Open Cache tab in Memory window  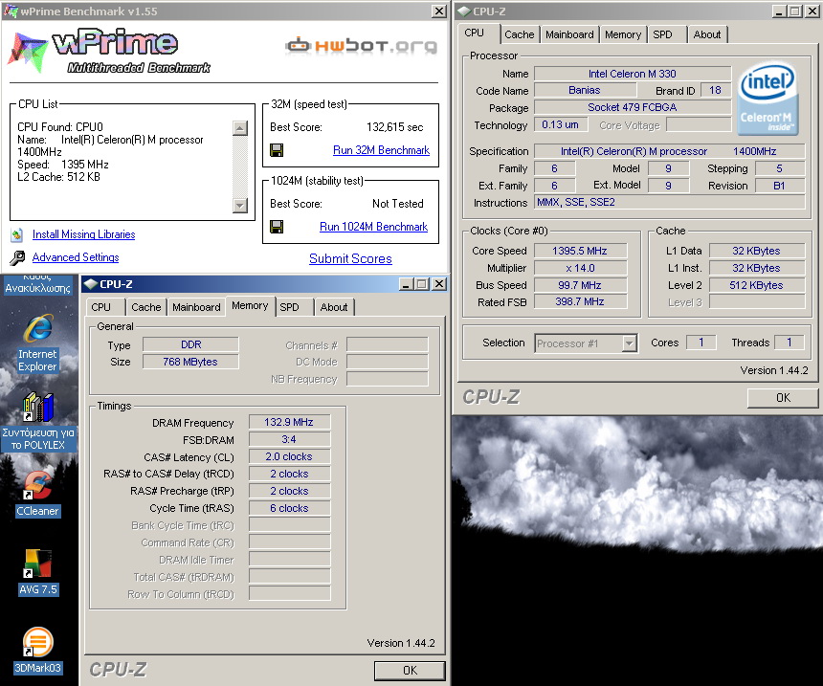(x=145, y=307)
